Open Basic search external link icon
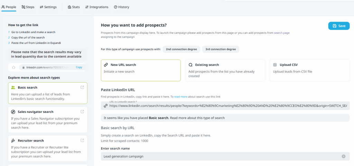Image resolution: width=354 pixels, height=166 pixels. coord(82,87)
